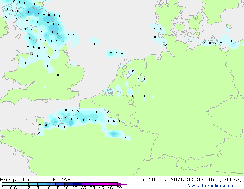Click the 'UTC' timezone label
The height and width of the screenshot is (189, 244).
211,180
